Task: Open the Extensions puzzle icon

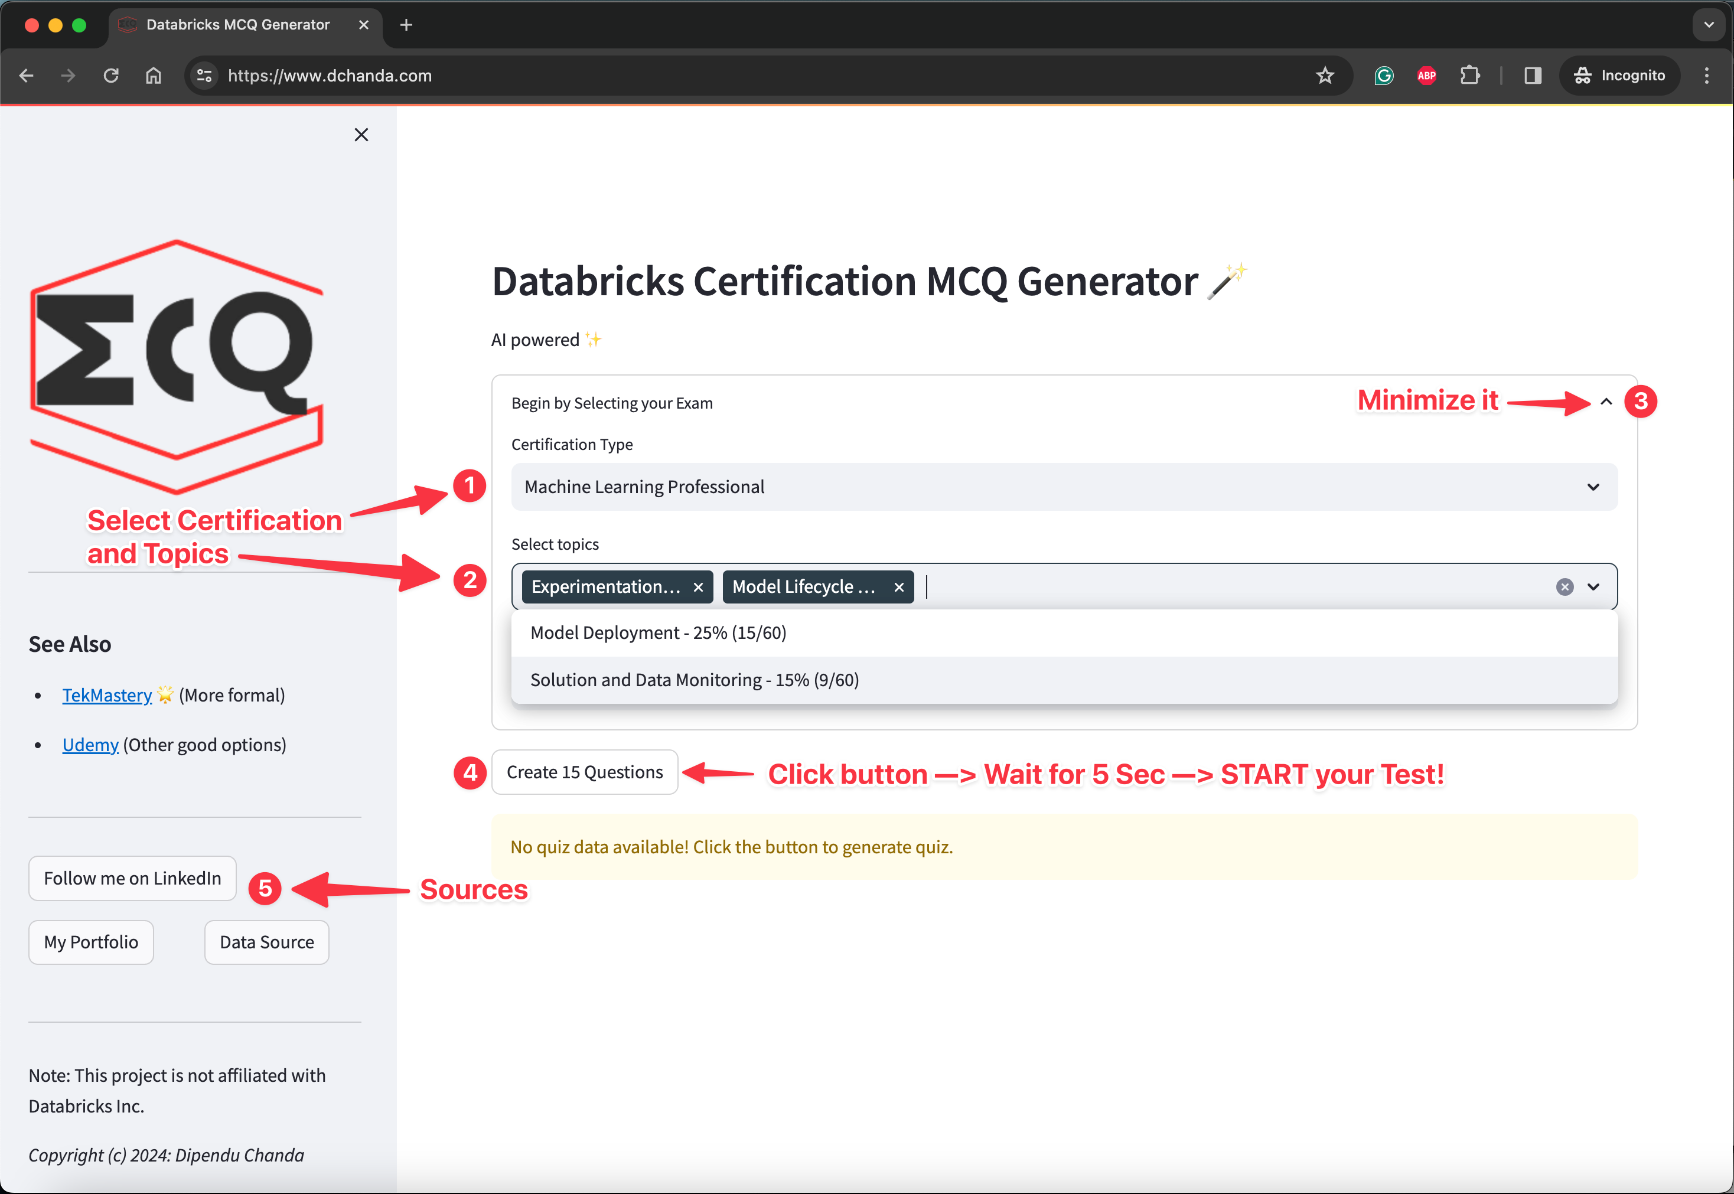Action: (1470, 76)
